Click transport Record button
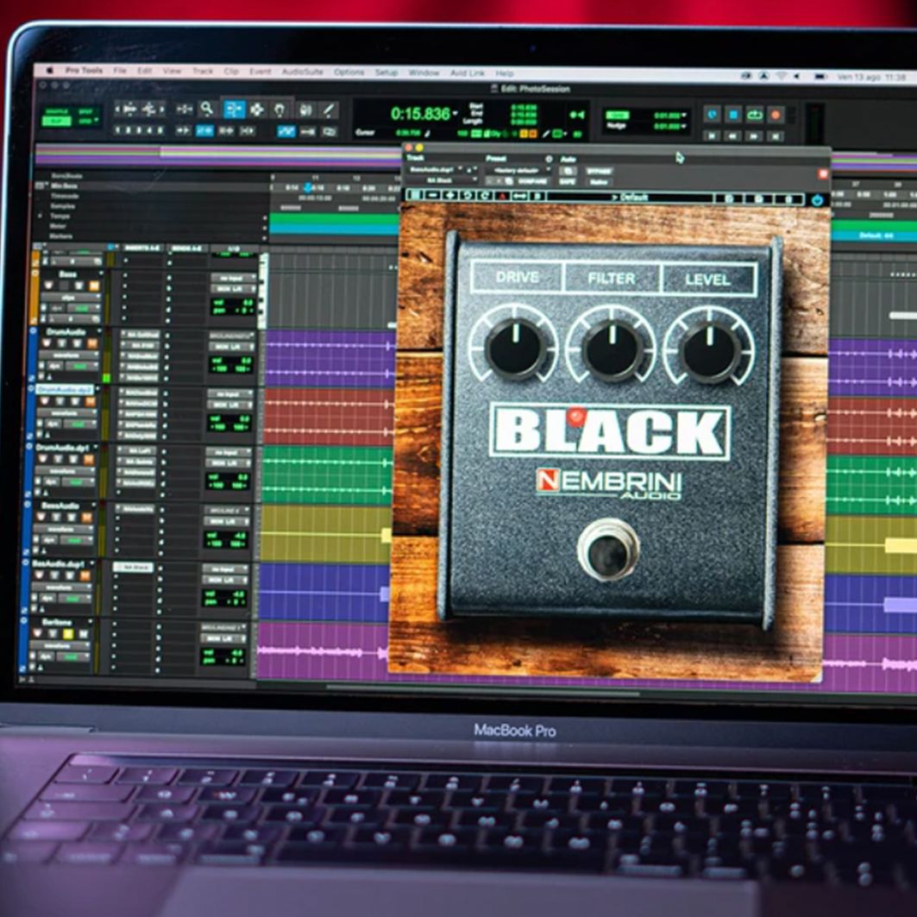 coord(776,116)
